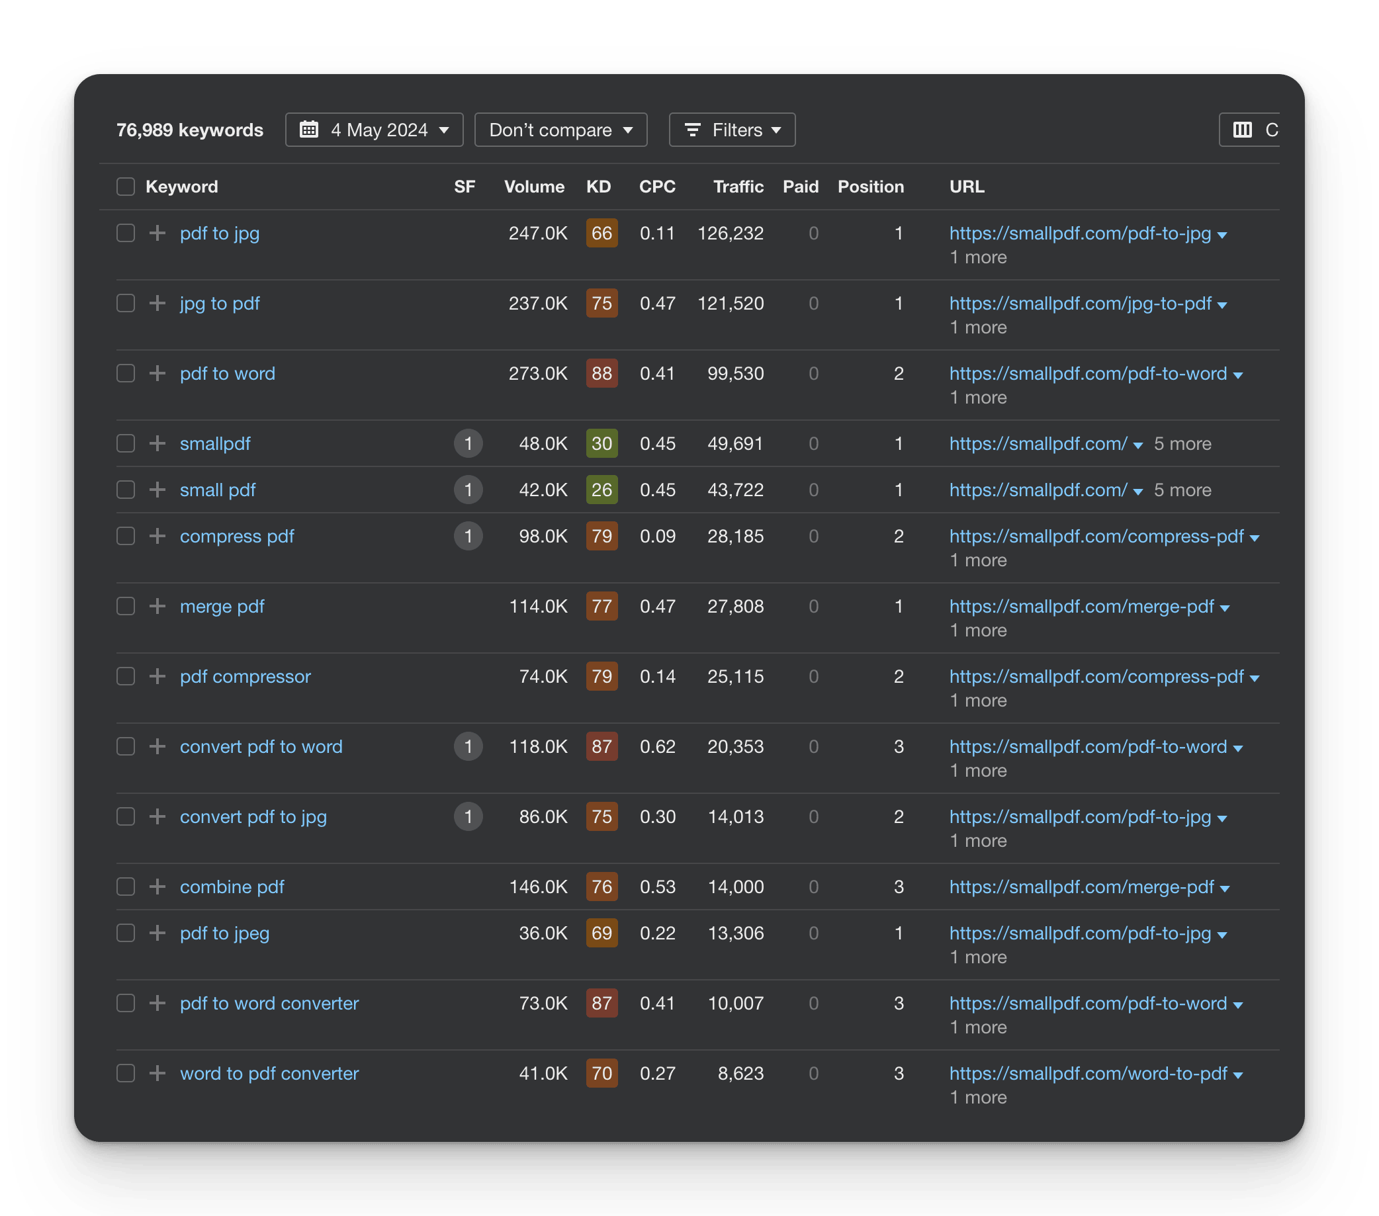Click the plus icon beside 'merge pdf'
The image size is (1379, 1216).
pyautogui.click(x=157, y=607)
